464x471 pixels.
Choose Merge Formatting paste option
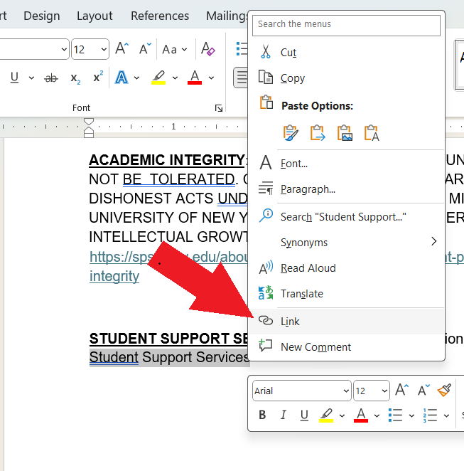[x=318, y=133]
